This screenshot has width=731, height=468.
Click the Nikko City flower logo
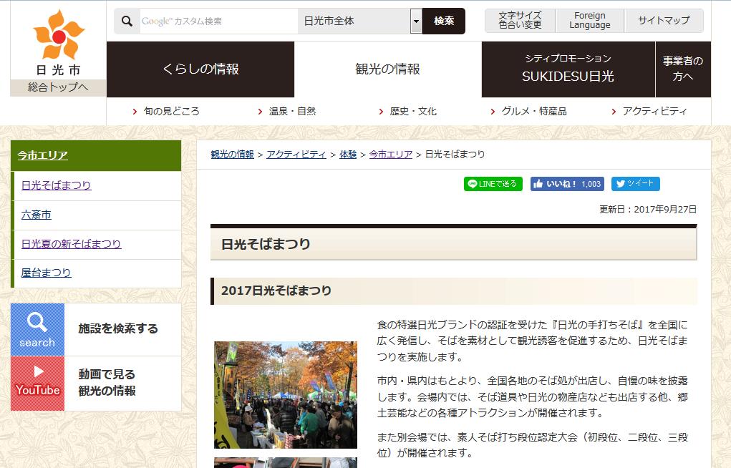pos(59,35)
